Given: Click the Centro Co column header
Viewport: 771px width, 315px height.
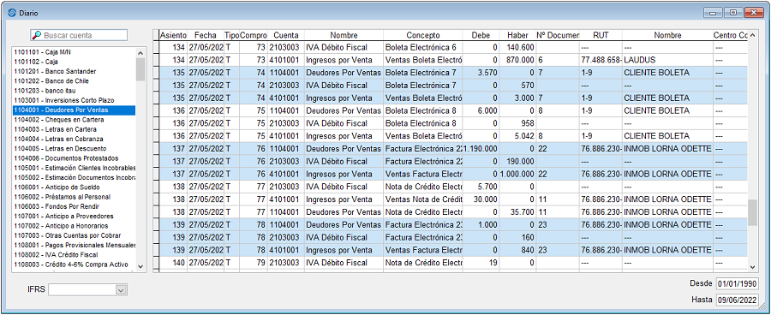Looking at the screenshot, I should coord(730,35).
